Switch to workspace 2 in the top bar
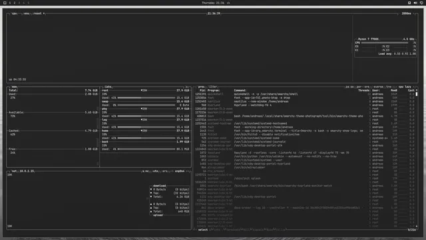 point(15,3)
